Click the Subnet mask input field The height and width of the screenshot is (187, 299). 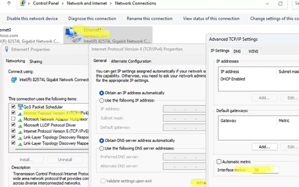(x=184, y=118)
